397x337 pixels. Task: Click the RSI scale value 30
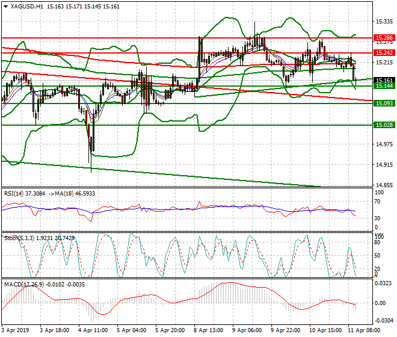(377, 218)
